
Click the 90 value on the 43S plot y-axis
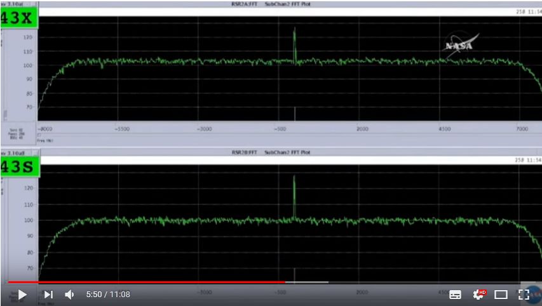point(30,236)
